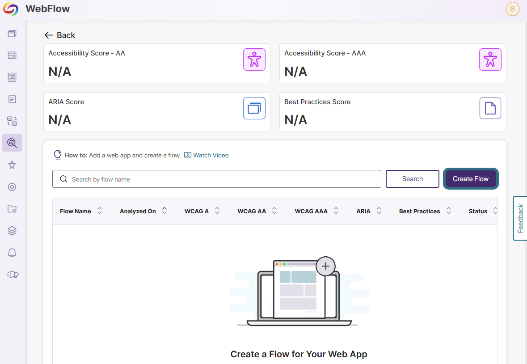The height and width of the screenshot is (364, 527).
Task: Click the lightbulb How to icon
Action: pyautogui.click(x=58, y=155)
